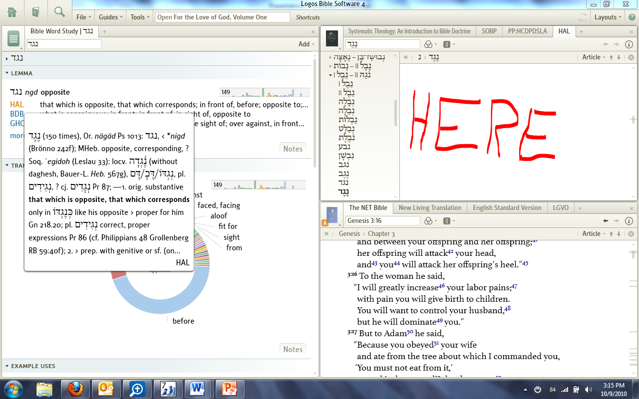The height and width of the screenshot is (399, 639).
Task: Open the HAL lexicon link under Lemma
Action: point(17,105)
